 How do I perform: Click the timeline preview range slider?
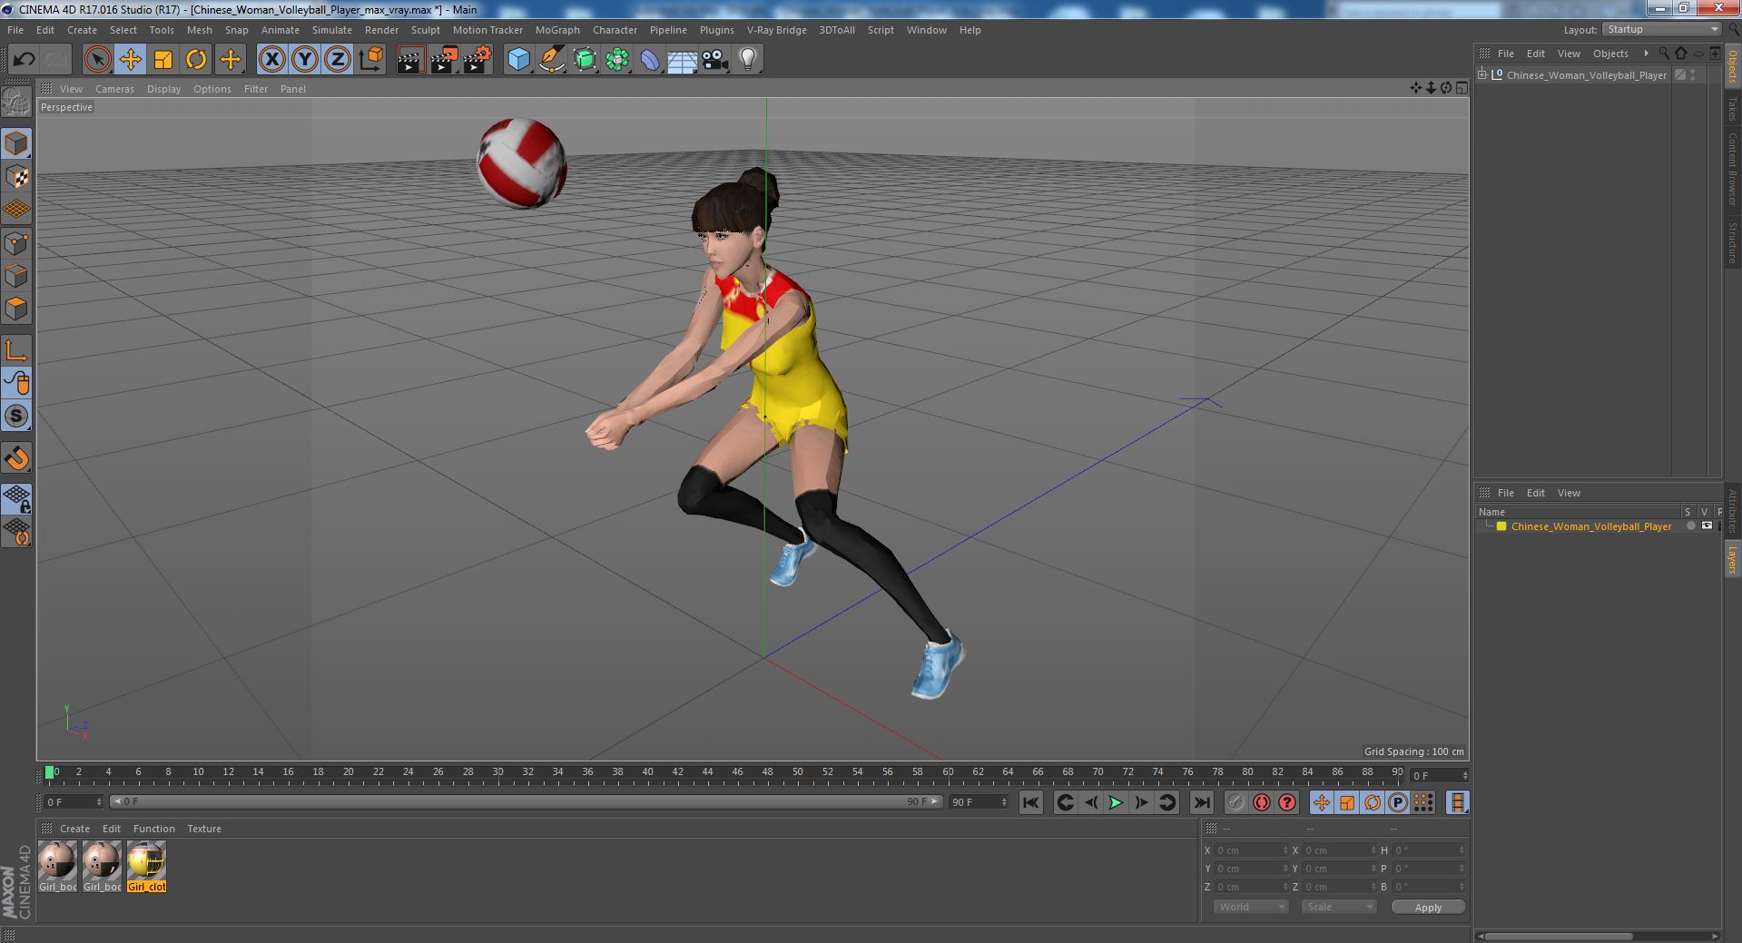coord(526,802)
